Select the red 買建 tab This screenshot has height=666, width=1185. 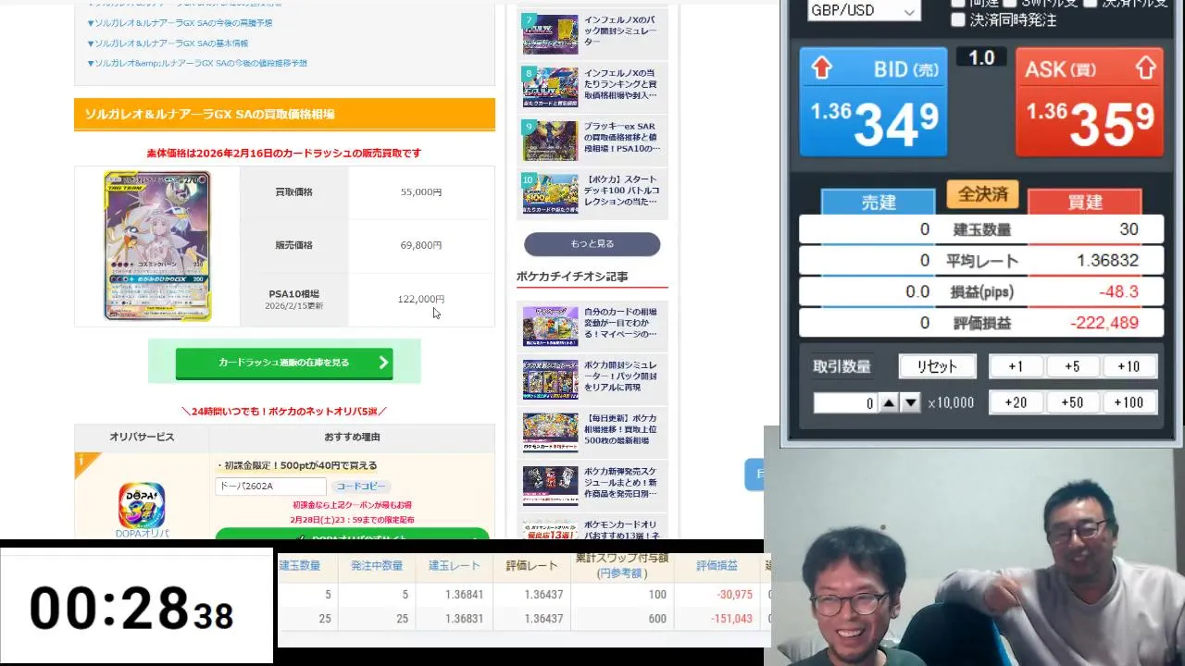(1084, 203)
